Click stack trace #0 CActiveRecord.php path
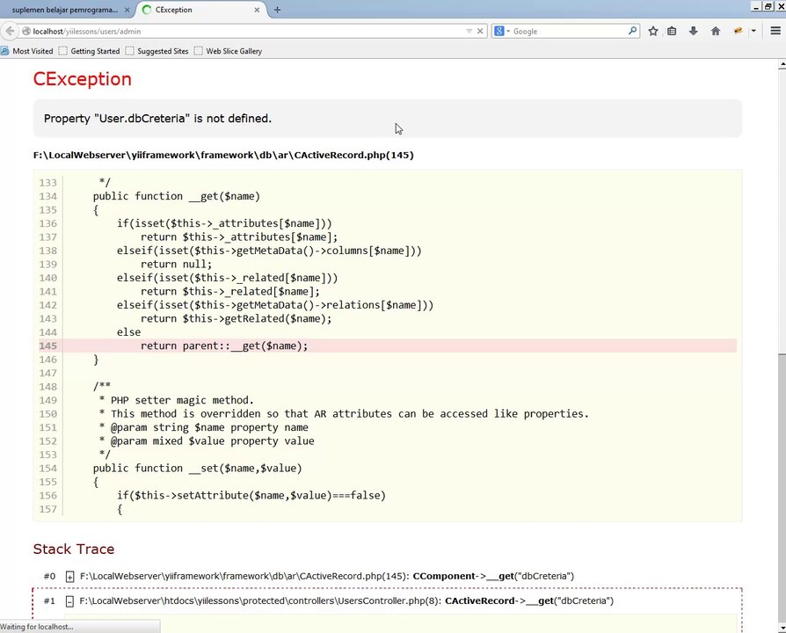Screen dimensions: 786x633 coord(244,577)
